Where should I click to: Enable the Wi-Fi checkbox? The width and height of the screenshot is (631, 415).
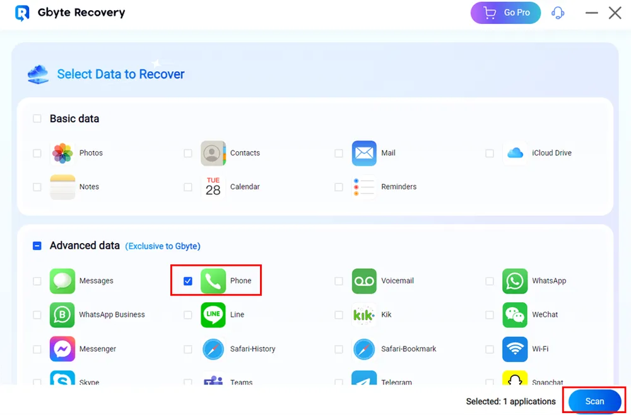click(490, 349)
